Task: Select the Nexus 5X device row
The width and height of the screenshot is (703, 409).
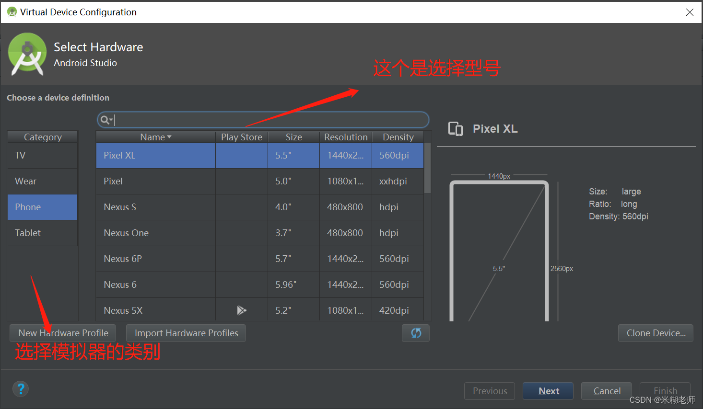Action: coord(260,309)
